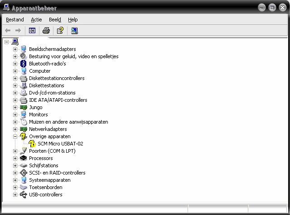Click the Toetsenborden keyboard icon
Screen dimensions: 290x215
click(x=24, y=187)
